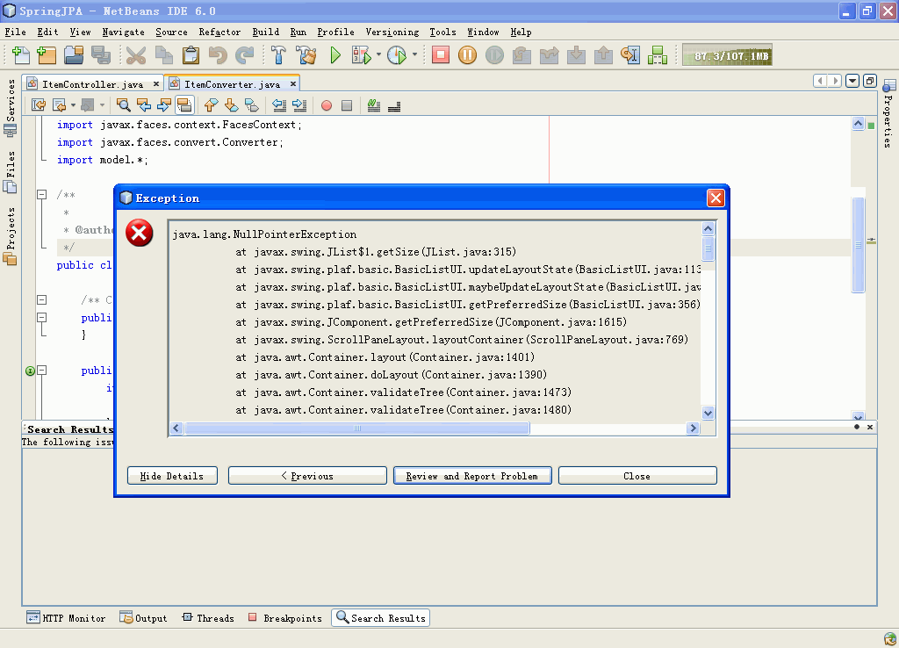Open the editor Back button dropdown arrow
Image resolution: width=899 pixels, height=648 pixels.
[x=73, y=105]
